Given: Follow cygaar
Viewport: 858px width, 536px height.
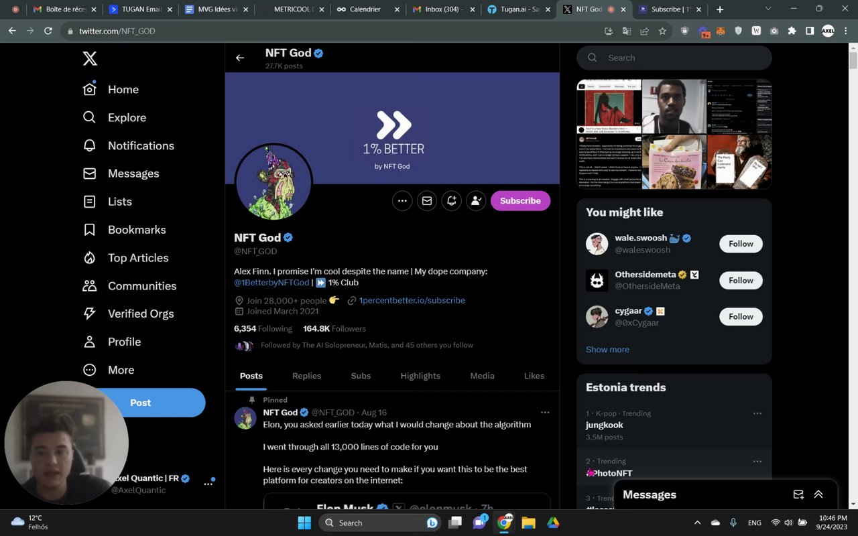Looking at the screenshot, I should point(741,316).
